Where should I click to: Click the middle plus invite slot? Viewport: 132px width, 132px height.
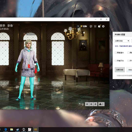(x=91, y=104)
